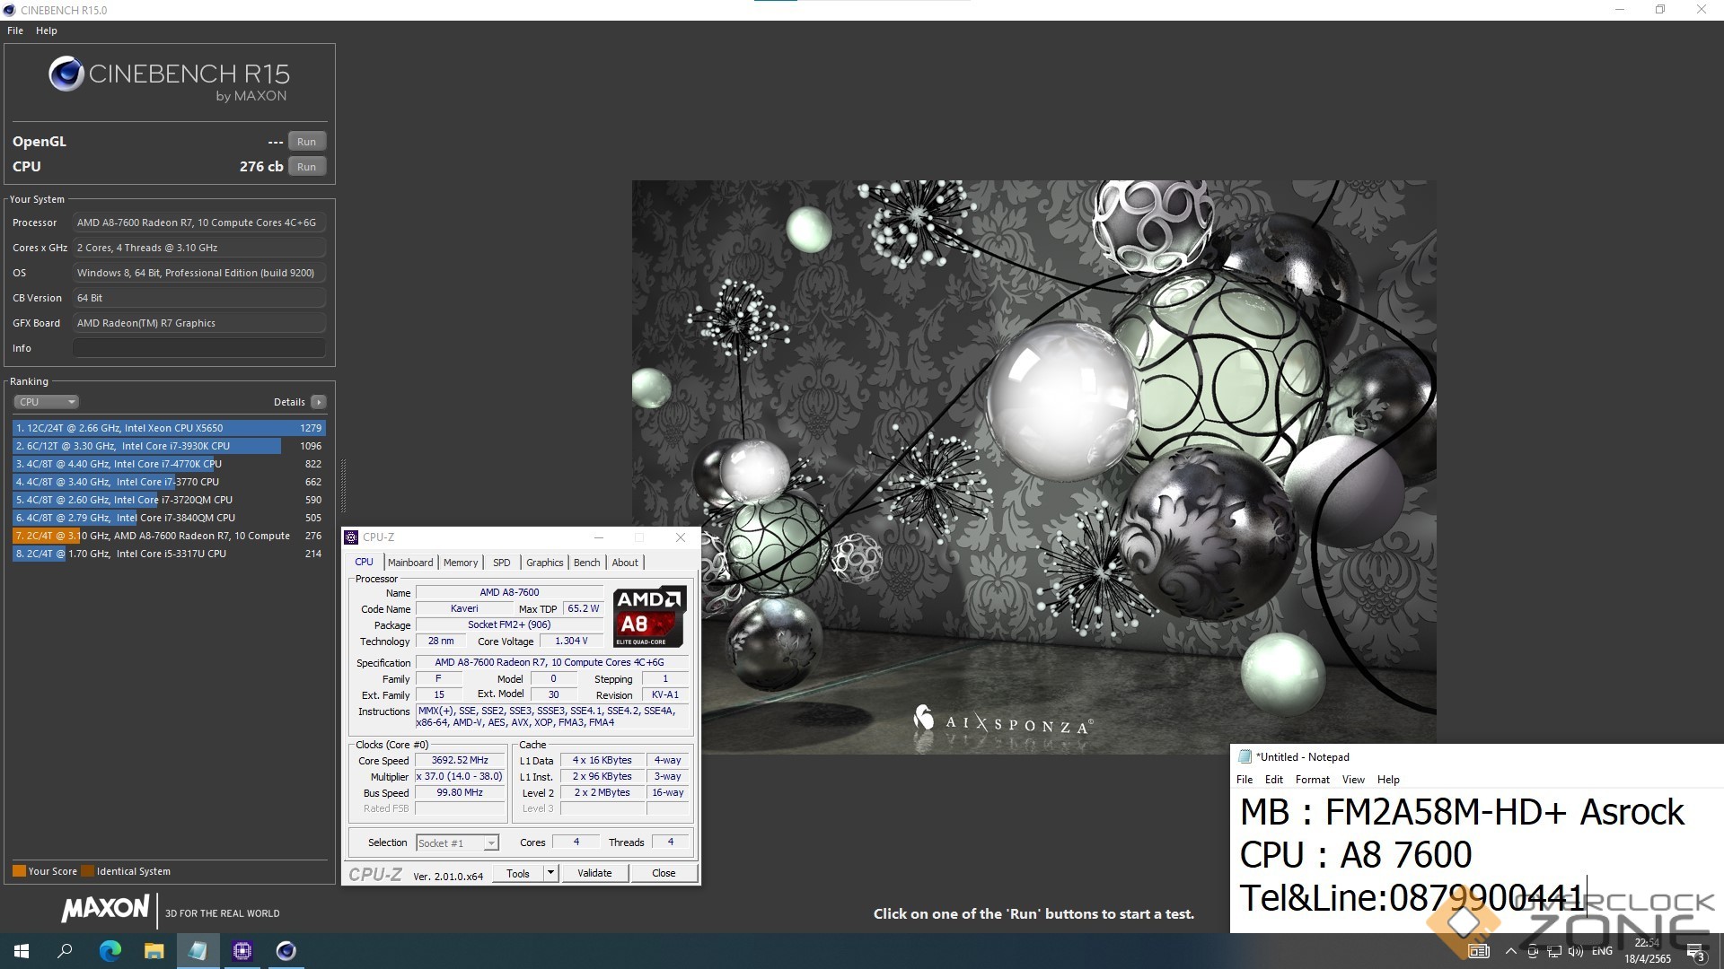This screenshot has height=969, width=1724.
Task: Open the clock and date flyout
Action: (1648, 951)
